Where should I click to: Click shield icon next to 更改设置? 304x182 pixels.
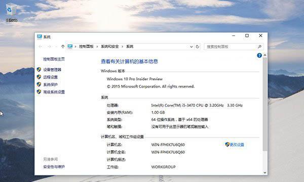(227, 144)
